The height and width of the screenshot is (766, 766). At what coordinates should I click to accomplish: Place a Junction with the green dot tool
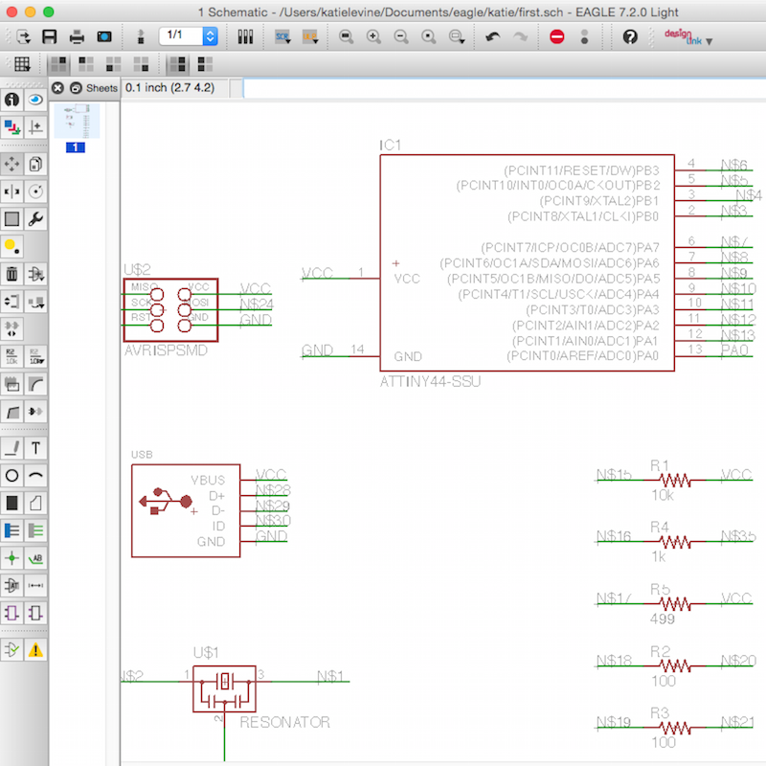click(x=11, y=558)
